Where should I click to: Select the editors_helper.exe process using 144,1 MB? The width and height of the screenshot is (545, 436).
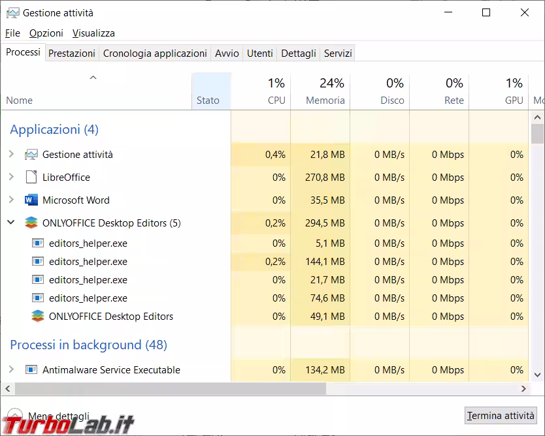click(x=88, y=262)
